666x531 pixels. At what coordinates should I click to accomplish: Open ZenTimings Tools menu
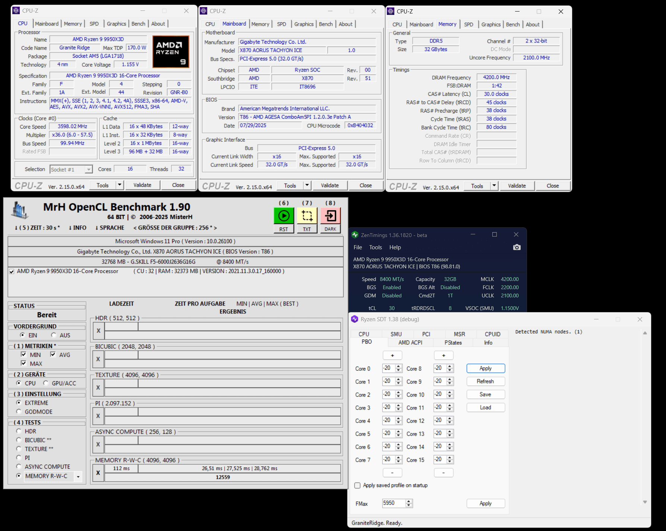[376, 247]
